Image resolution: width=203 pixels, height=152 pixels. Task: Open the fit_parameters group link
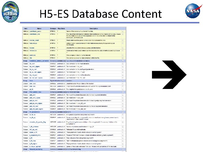(34, 112)
